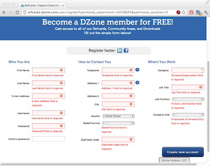
Task: Click the error icon in the E-mail address field
Action: (61, 96)
